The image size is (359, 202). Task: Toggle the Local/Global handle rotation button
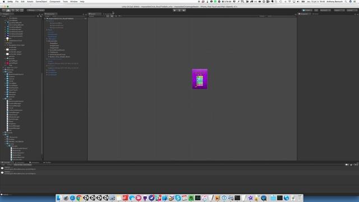click(x=40, y=10)
